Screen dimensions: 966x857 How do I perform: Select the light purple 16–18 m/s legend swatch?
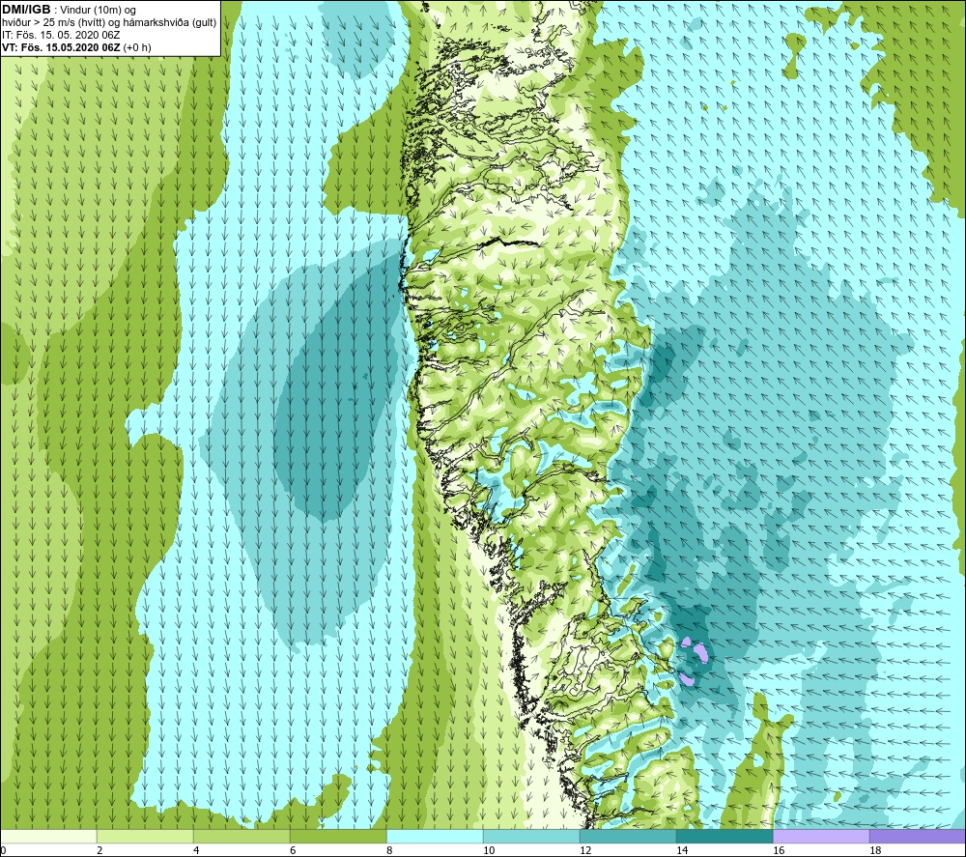821,836
